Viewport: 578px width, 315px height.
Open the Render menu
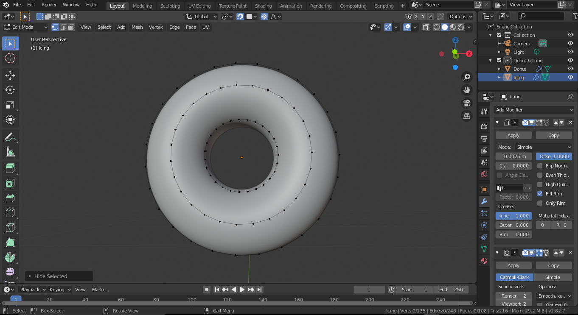[x=49, y=5]
